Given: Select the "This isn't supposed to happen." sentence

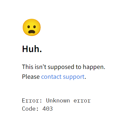Looking at the screenshot, I should (64, 67).
